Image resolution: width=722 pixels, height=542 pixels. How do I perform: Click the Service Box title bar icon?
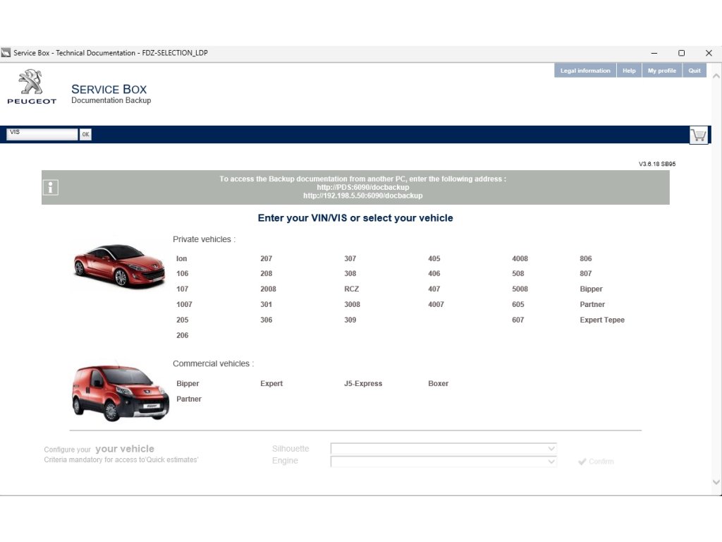pos(6,53)
